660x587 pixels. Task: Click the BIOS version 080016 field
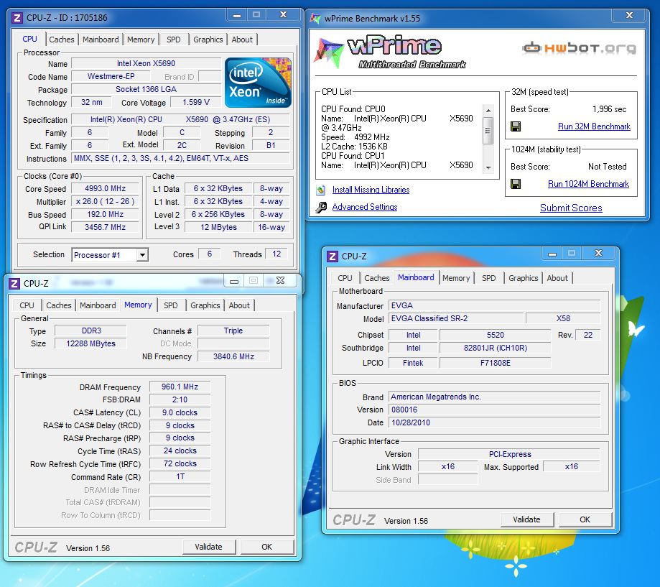(x=494, y=410)
